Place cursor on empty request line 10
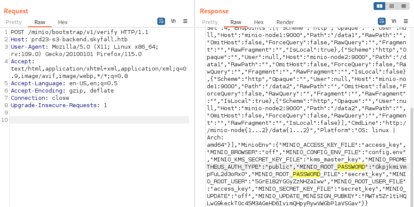 click(100, 120)
